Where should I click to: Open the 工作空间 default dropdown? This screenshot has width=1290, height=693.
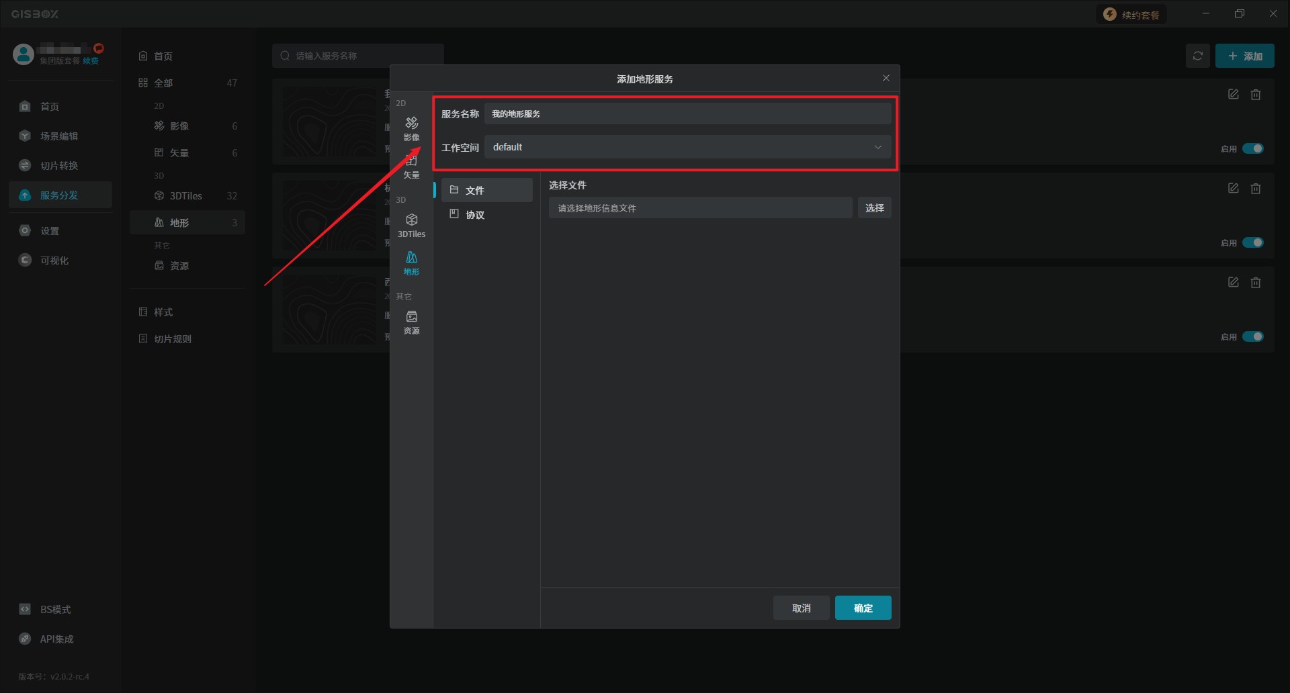(687, 147)
